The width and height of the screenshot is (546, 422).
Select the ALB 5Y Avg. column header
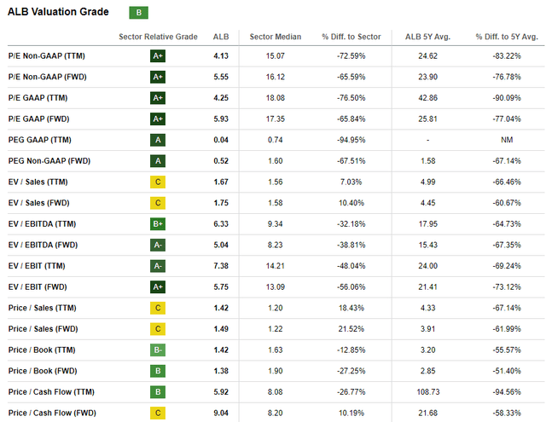click(x=428, y=37)
